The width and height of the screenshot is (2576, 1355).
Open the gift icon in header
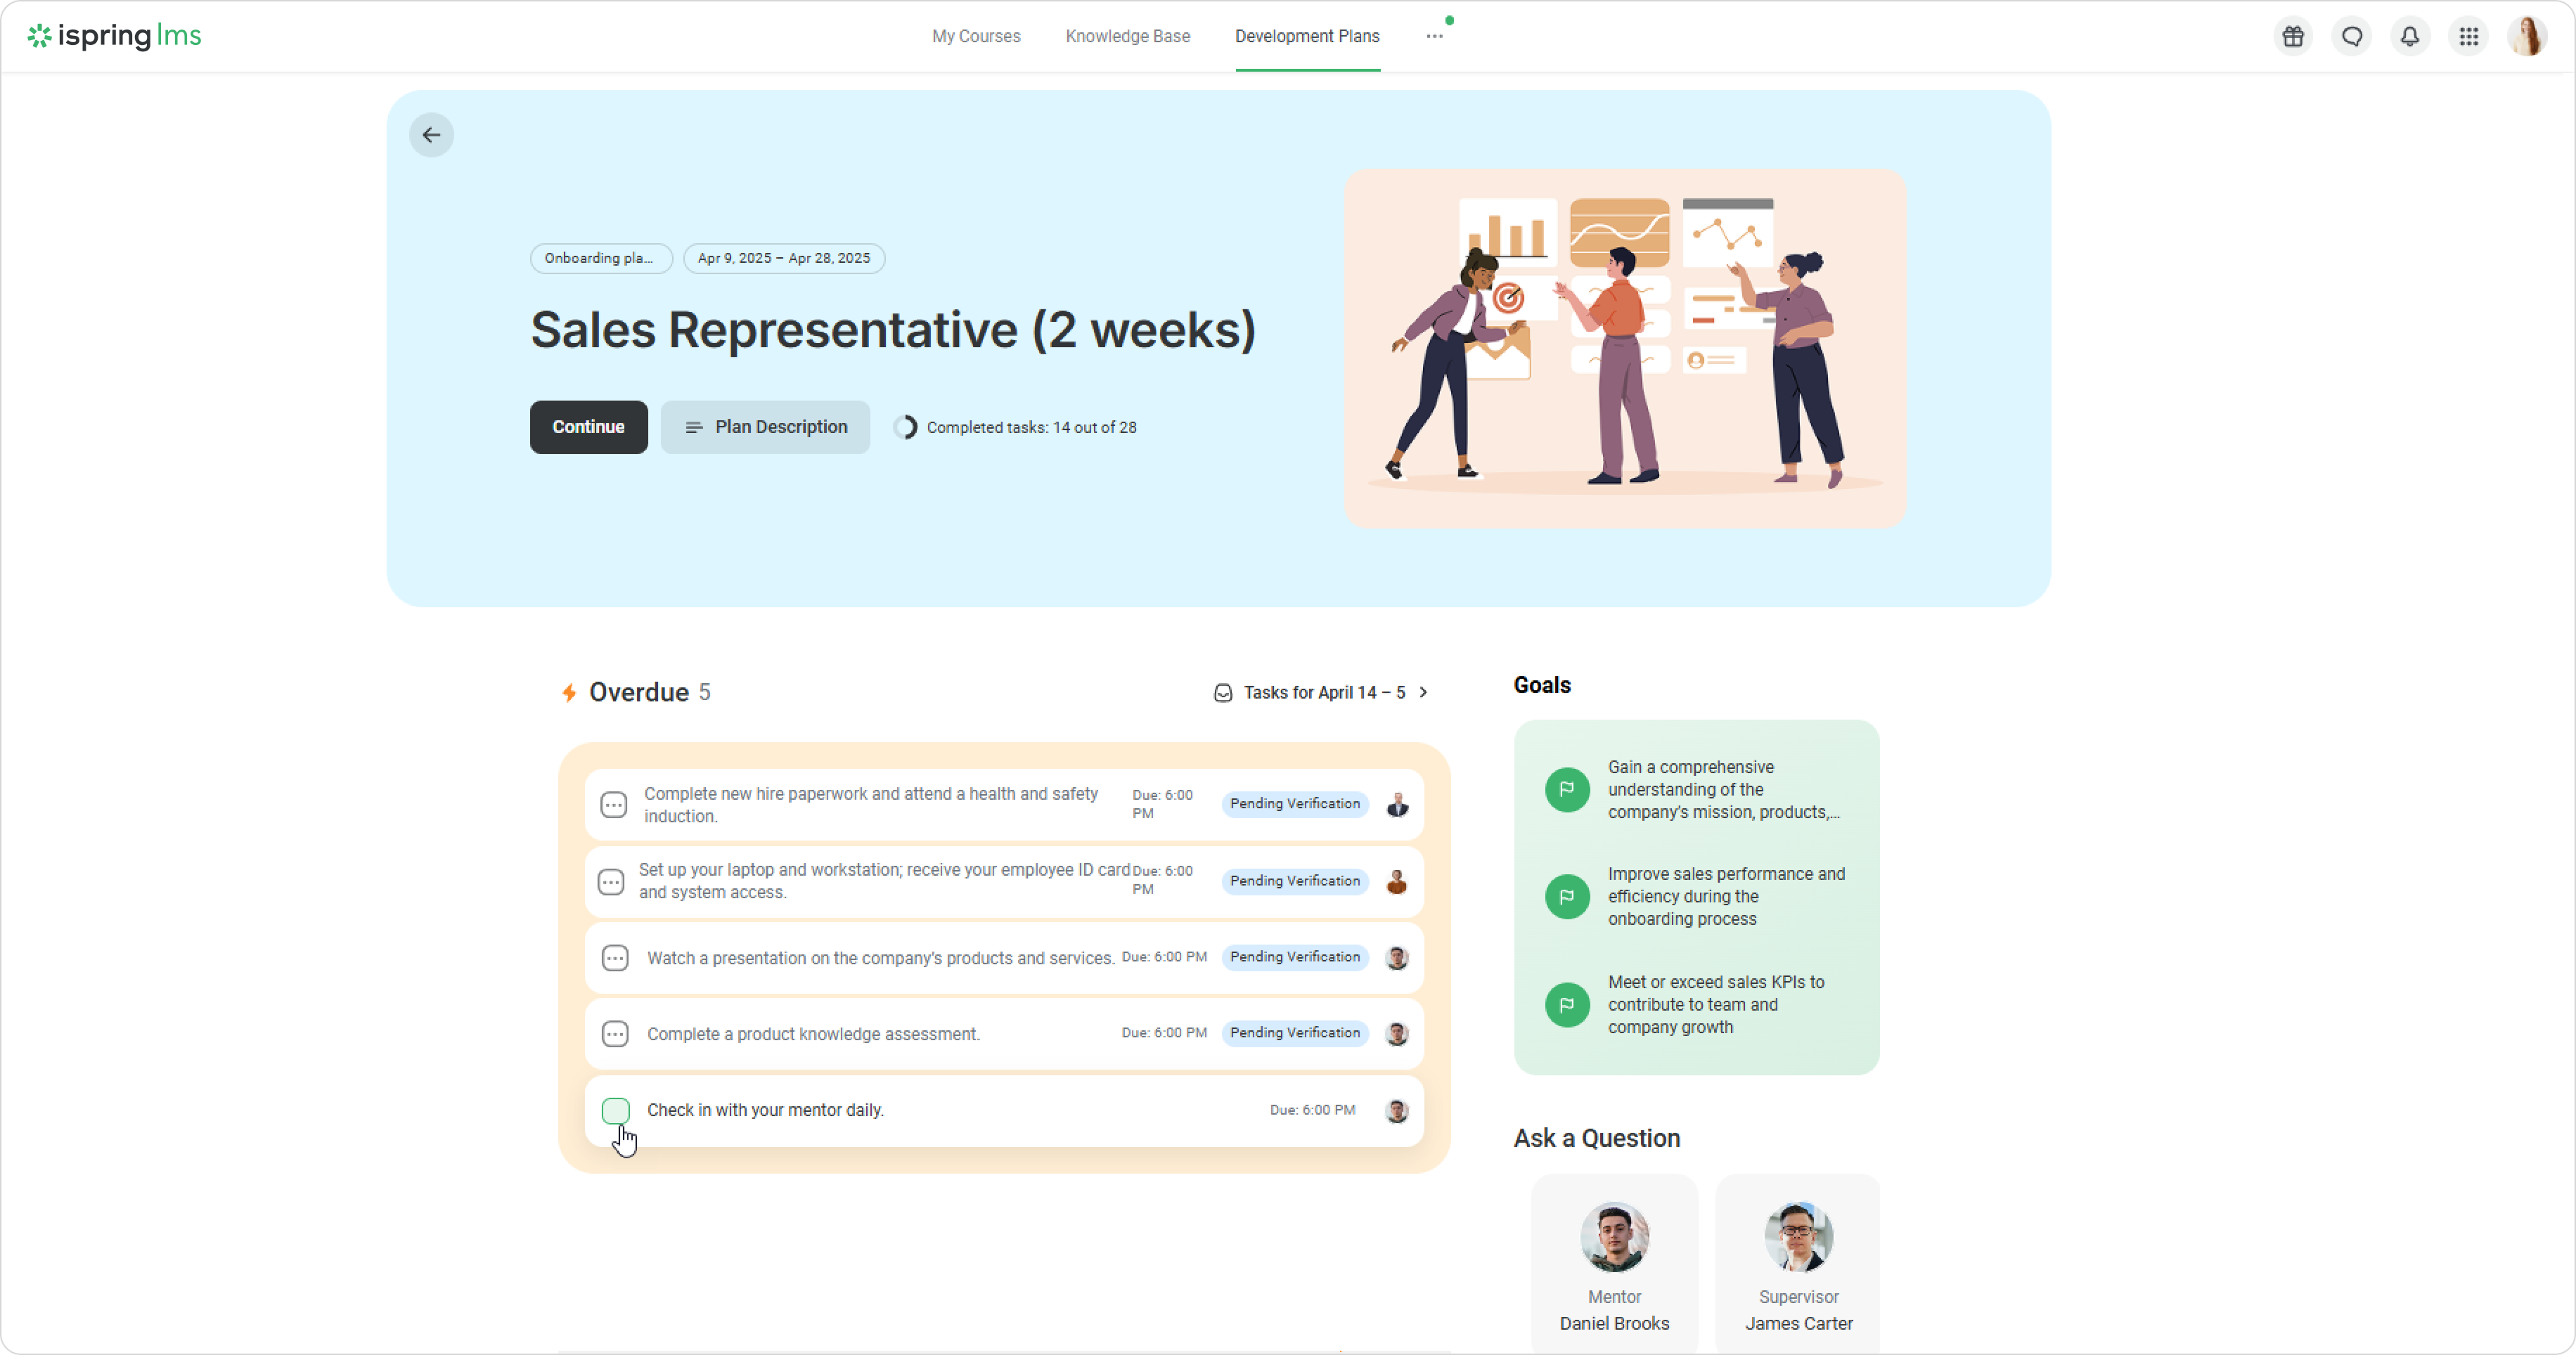(x=2293, y=37)
